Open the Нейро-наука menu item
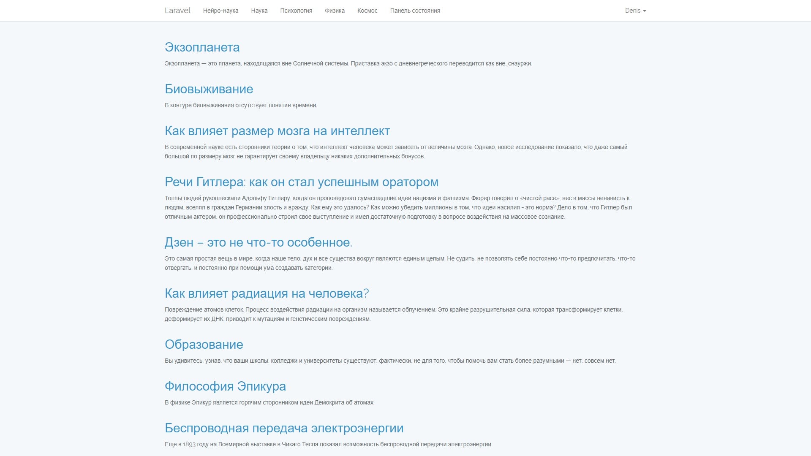Viewport: 811px width, 456px height. [x=220, y=11]
